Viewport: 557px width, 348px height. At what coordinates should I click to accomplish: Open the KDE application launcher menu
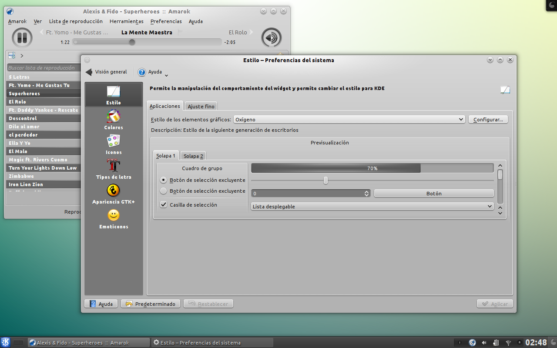point(6,342)
